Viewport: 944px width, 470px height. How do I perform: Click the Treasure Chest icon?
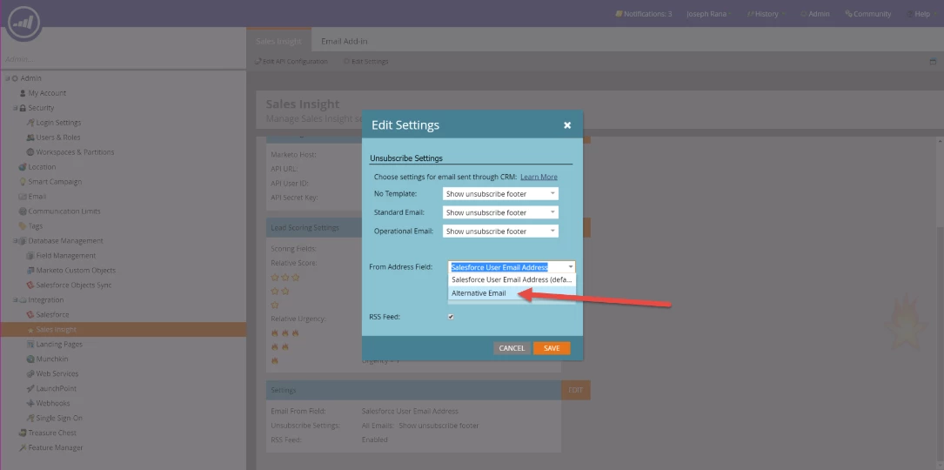tap(23, 433)
